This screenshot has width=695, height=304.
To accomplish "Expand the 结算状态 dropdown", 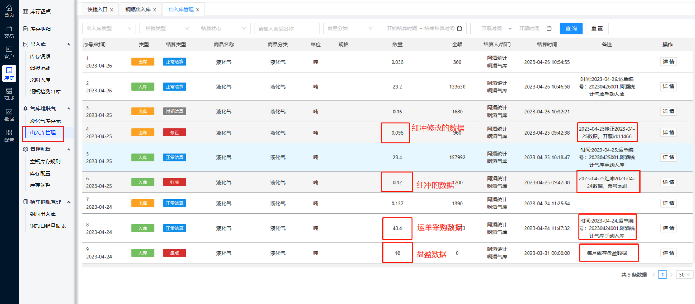I will (x=223, y=28).
